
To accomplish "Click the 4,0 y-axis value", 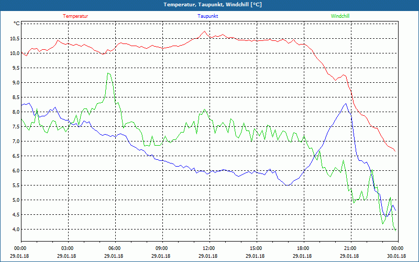I will point(16,230).
